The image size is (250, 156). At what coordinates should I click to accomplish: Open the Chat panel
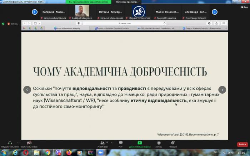point(121,143)
